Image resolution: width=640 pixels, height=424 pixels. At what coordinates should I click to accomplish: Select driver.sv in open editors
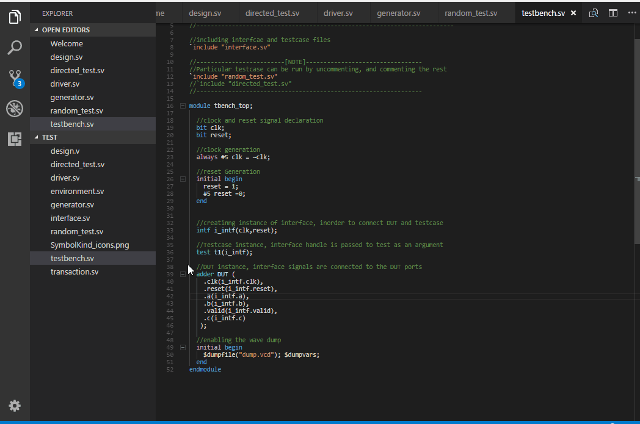point(93,84)
